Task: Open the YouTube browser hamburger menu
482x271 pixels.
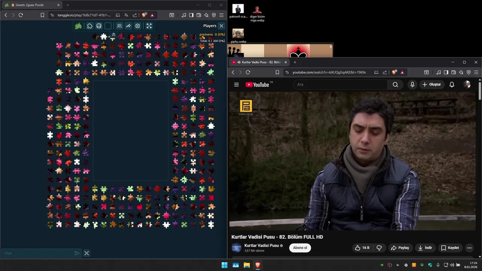Action: [476, 72]
